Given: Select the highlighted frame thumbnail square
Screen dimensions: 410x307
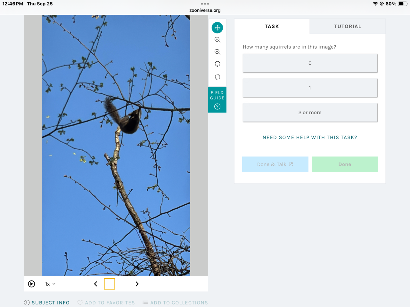Looking at the screenshot, I should coord(110,284).
